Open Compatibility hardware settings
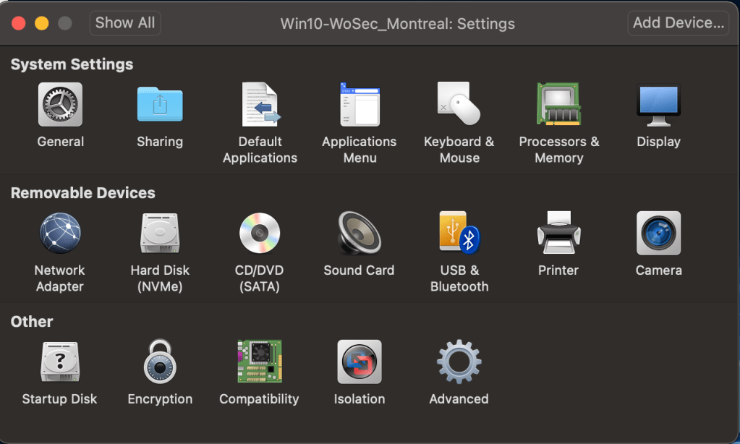740x444 pixels. click(260, 362)
